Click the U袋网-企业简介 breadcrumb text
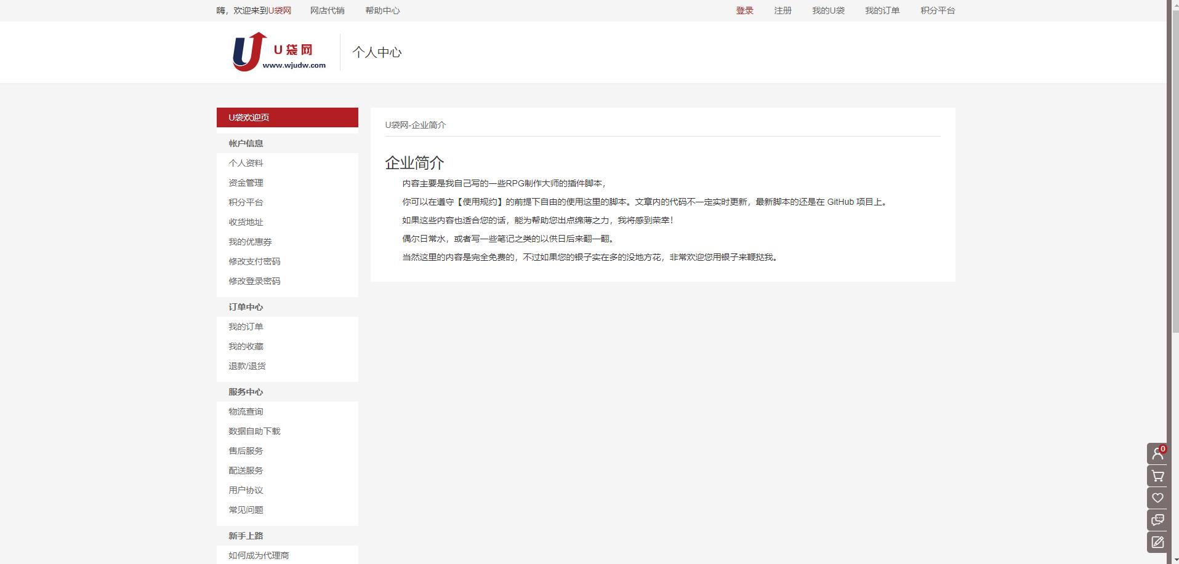The image size is (1179, 564). [416, 125]
